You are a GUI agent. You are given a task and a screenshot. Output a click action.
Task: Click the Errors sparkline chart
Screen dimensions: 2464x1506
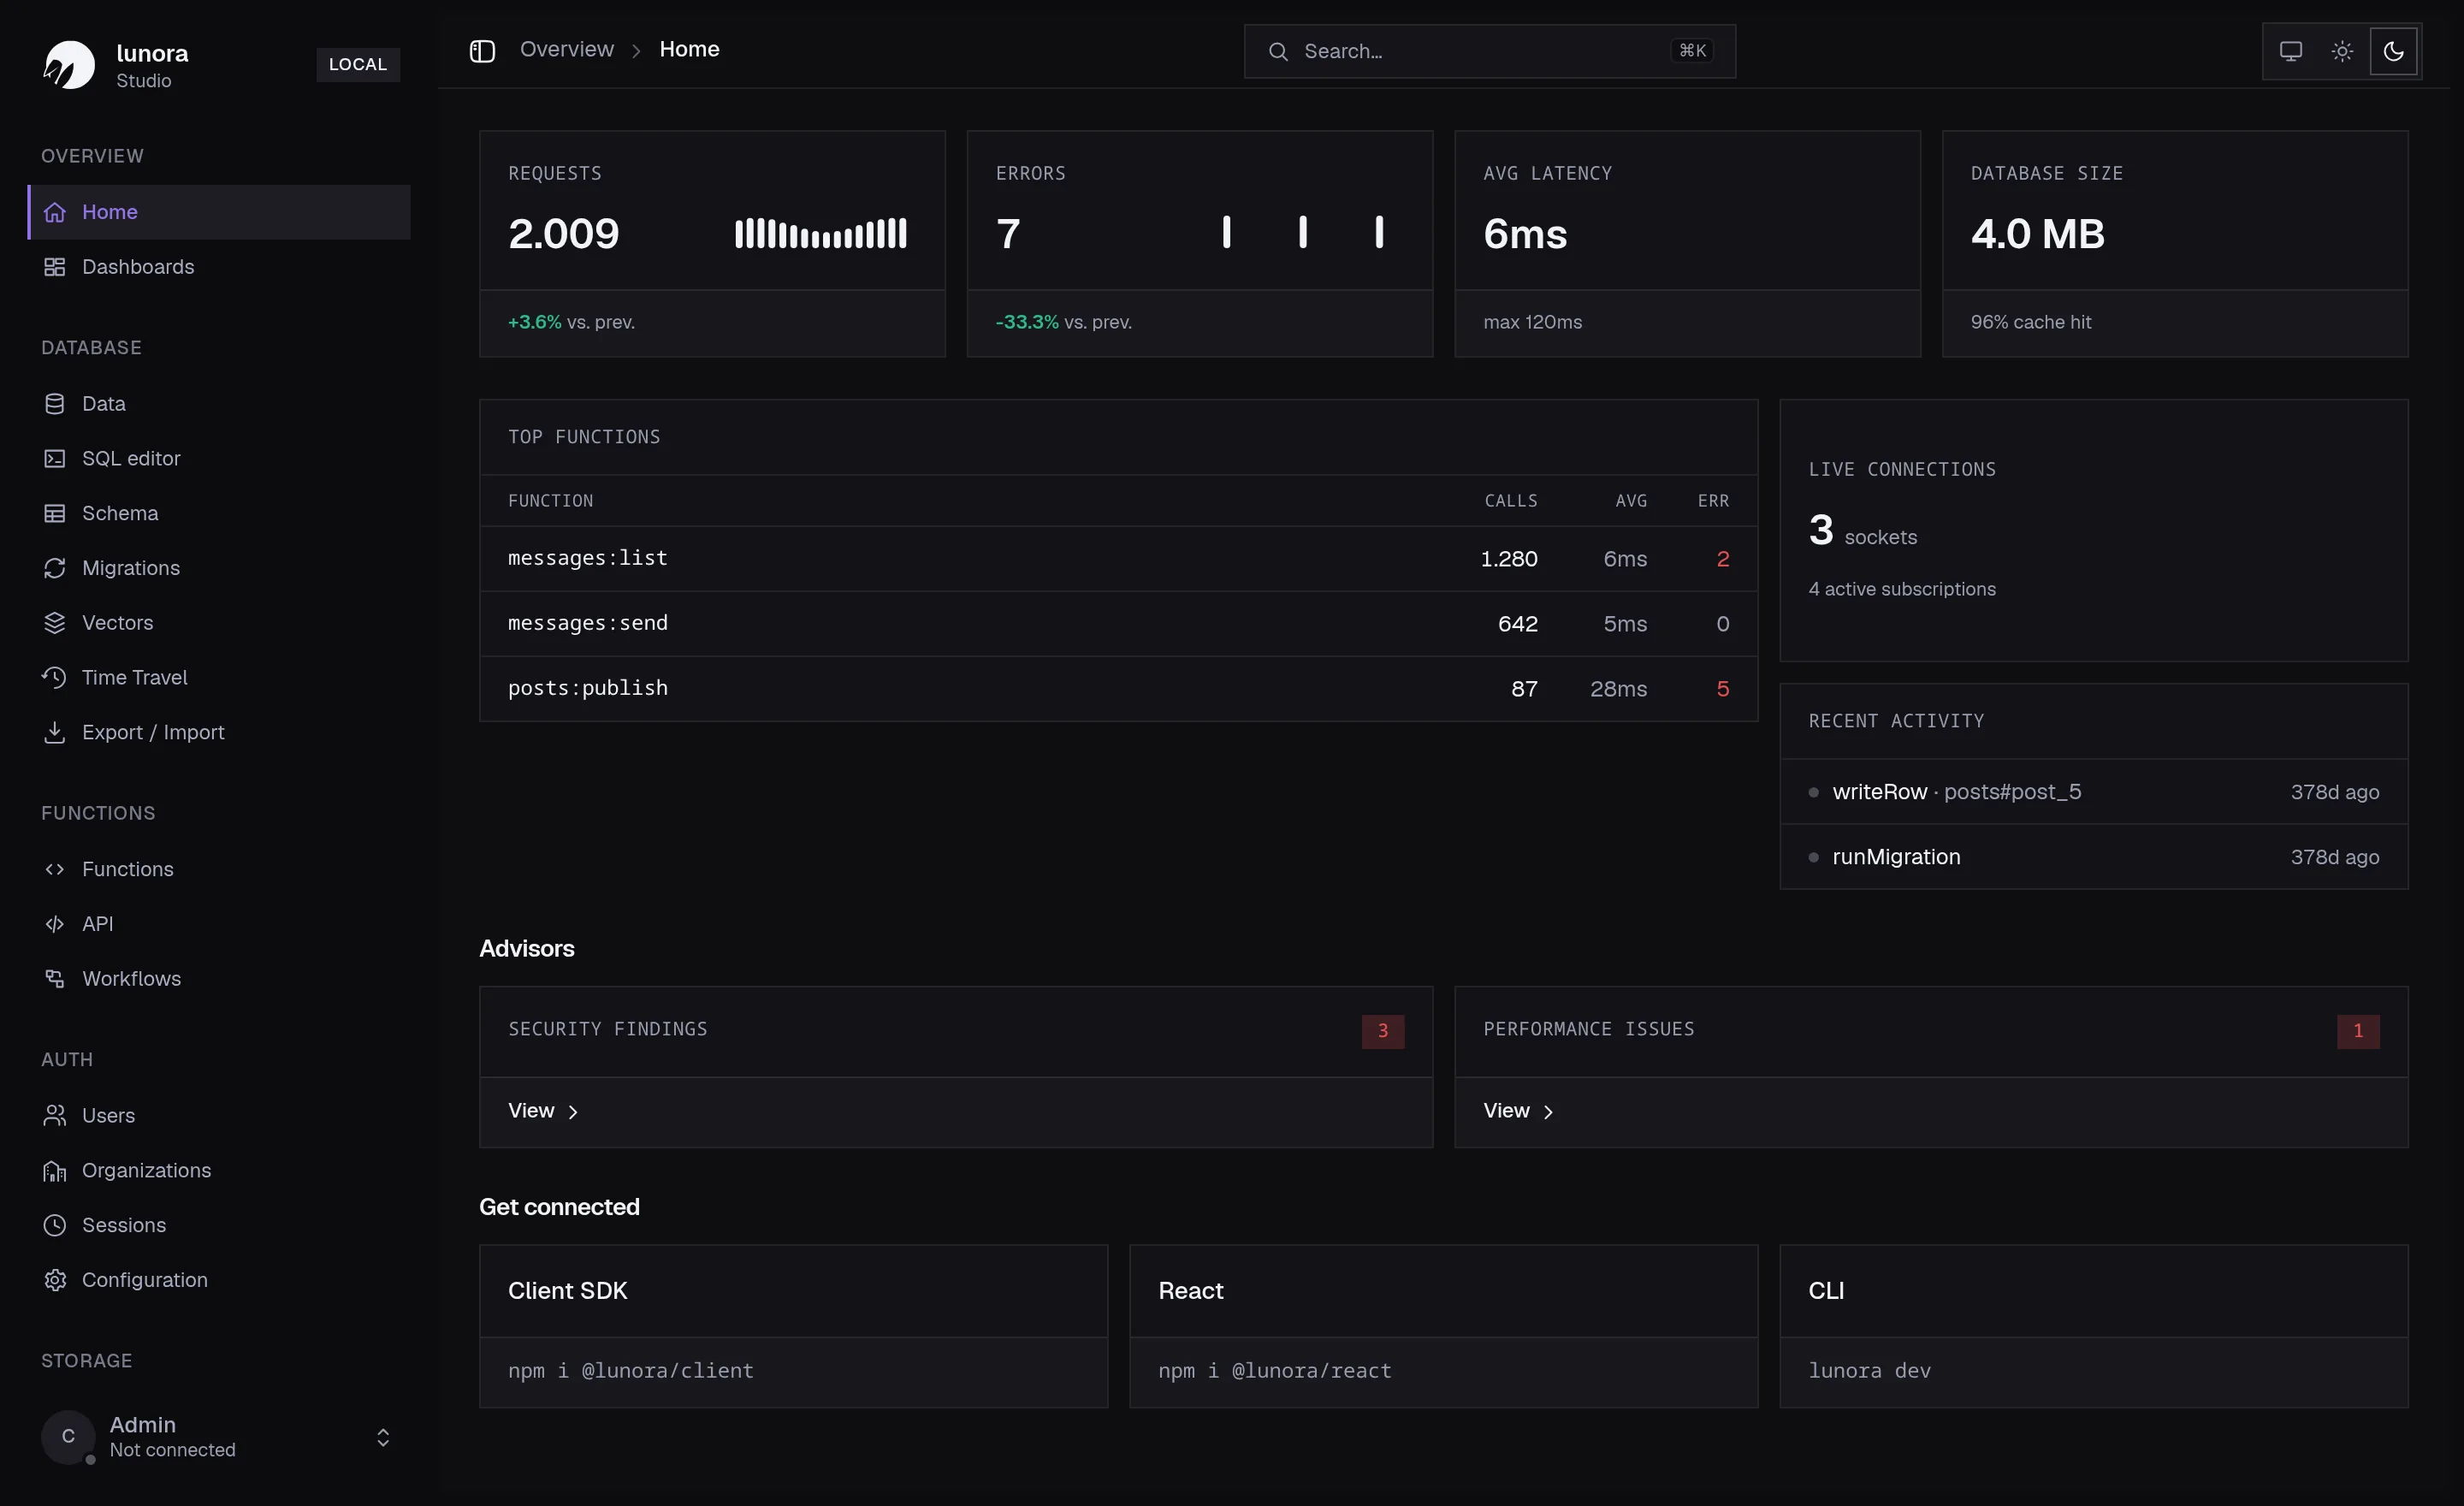(x=1303, y=232)
